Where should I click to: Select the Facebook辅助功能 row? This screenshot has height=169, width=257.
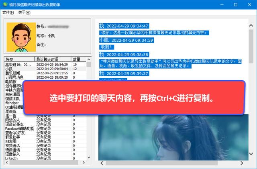(x=45, y=128)
